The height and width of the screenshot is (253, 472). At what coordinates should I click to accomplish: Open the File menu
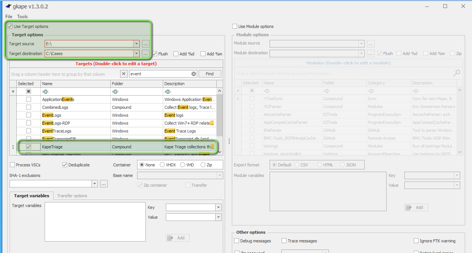coord(9,17)
